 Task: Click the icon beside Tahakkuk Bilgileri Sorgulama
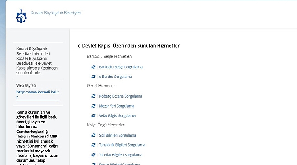[x=94, y=145]
